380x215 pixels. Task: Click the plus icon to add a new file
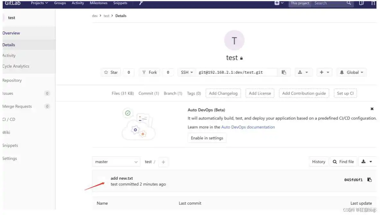(x=163, y=162)
